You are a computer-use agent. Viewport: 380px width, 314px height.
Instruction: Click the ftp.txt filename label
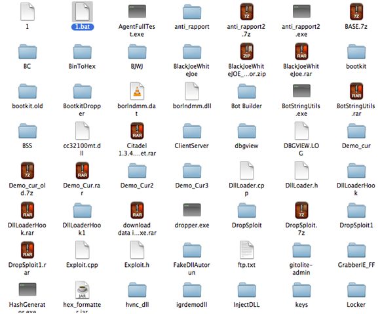point(247,265)
